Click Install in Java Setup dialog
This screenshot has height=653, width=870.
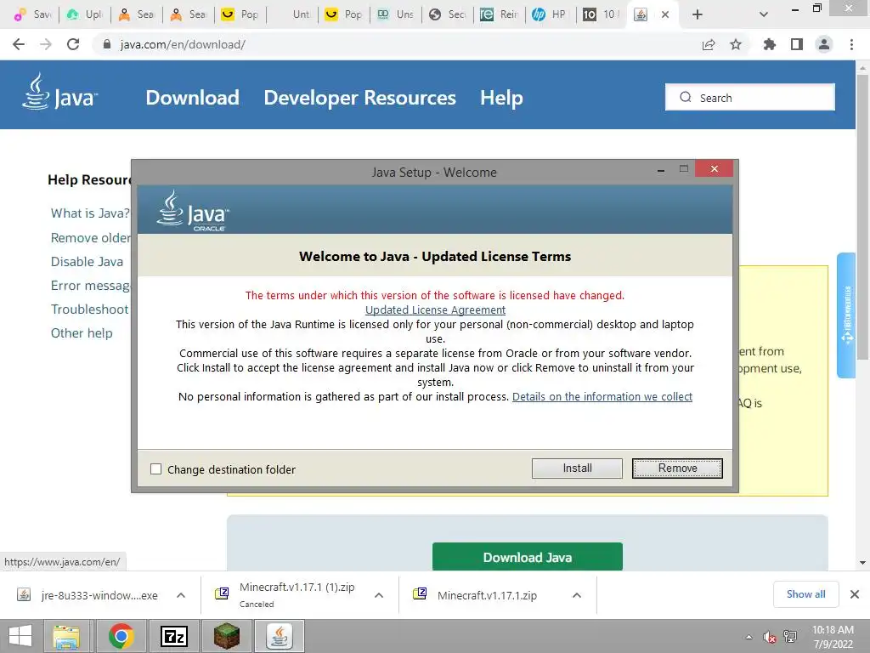(577, 468)
